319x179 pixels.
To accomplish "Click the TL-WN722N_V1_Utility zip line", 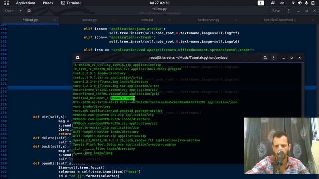I will [x=117, y=65].
